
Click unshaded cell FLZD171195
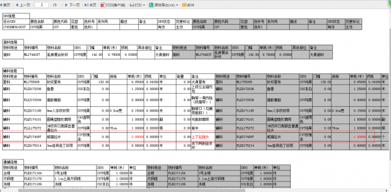point(35,110)
